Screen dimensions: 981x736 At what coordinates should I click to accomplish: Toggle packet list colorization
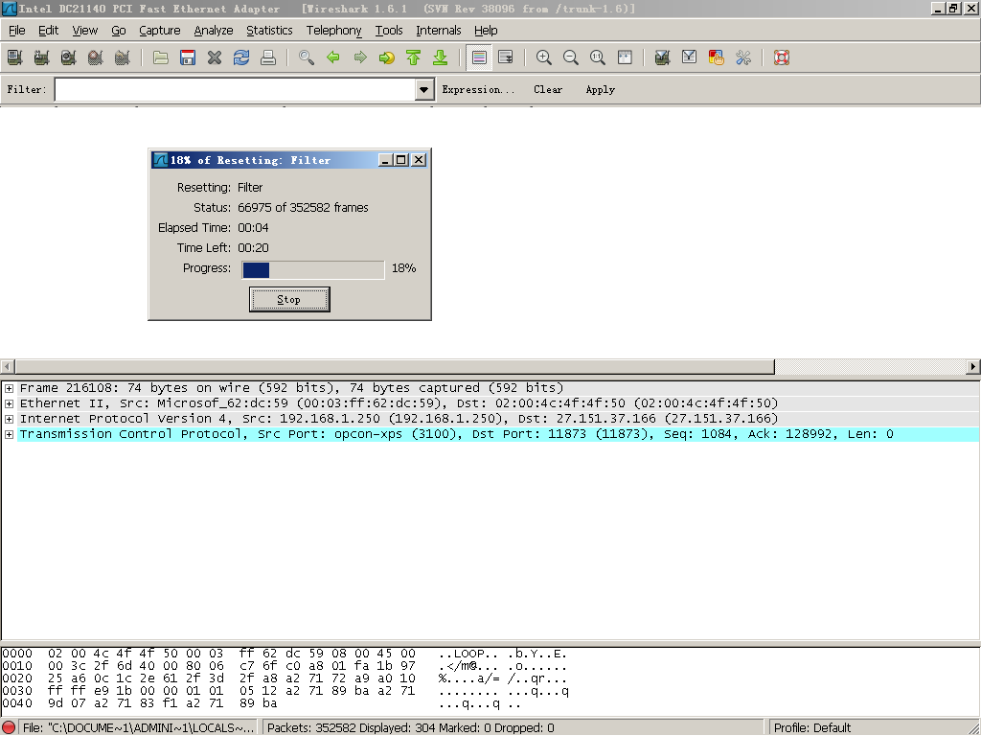(479, 57)
